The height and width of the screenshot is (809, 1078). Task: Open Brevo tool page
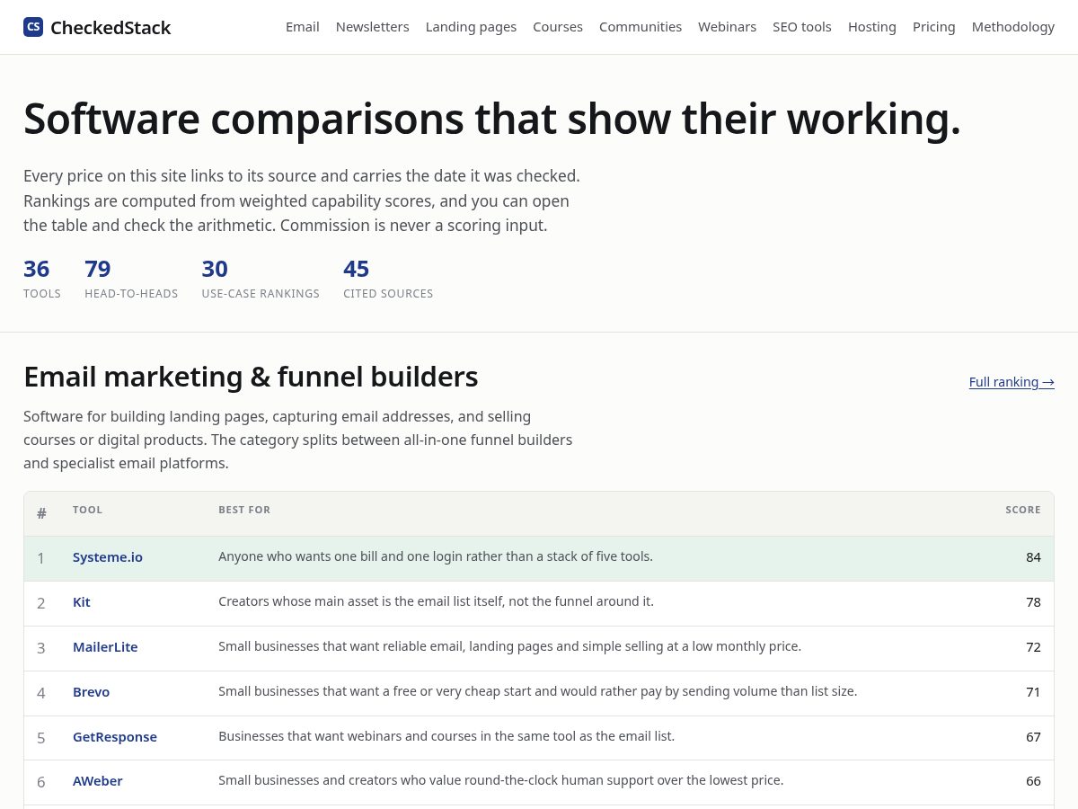pyautogui.click(x=91, y=692)
